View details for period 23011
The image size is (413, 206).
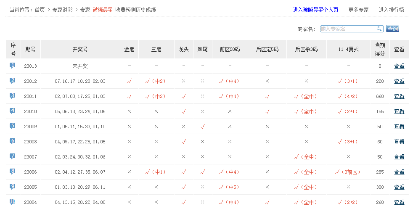click(x=399, y=96)
